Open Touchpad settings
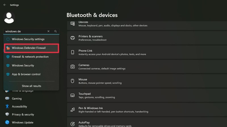Image resolution: width=227 pixels, height=127 pixels. click(x=147, y=95)
